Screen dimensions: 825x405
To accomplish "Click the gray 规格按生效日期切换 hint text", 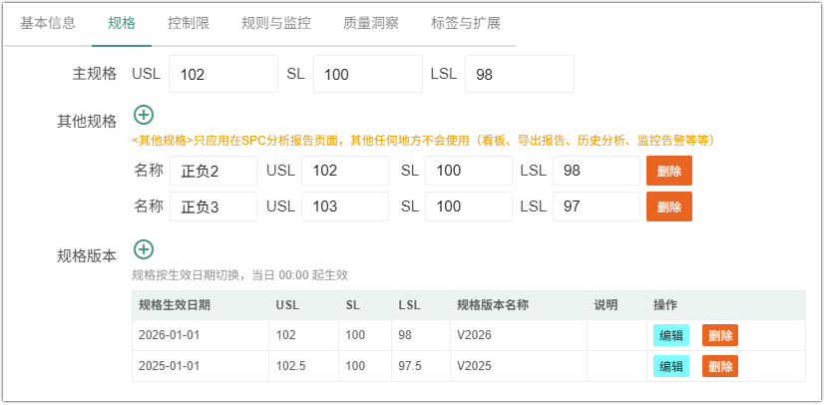I will pyautogui.click(x=240, y=275).
